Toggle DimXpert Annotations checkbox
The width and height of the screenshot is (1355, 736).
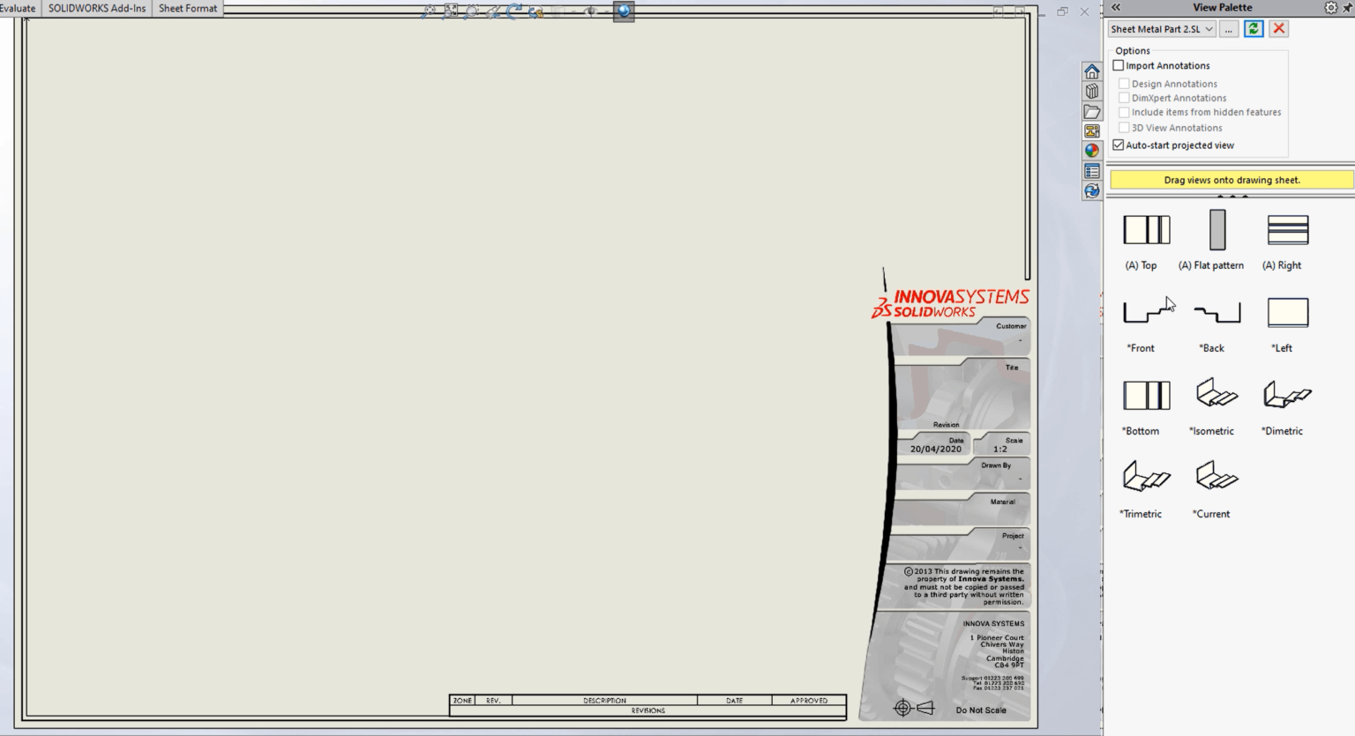click(x=1124, y=98)
